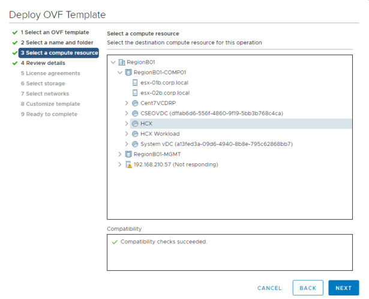The height and width of the screenshot is (299, 369).
Task: Click the RegionB01-MGMT cluster icon
Action: click(128, 154)
